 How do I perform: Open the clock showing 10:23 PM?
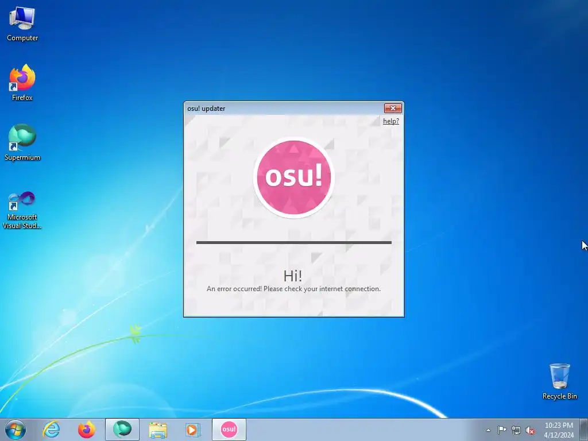pos(559,430)
